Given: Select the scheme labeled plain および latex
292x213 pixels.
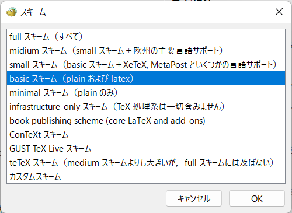Looking at the screenshot, I should point(146,78).
